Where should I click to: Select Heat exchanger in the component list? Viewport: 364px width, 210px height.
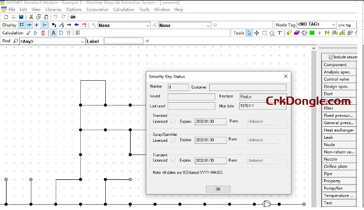338,130
